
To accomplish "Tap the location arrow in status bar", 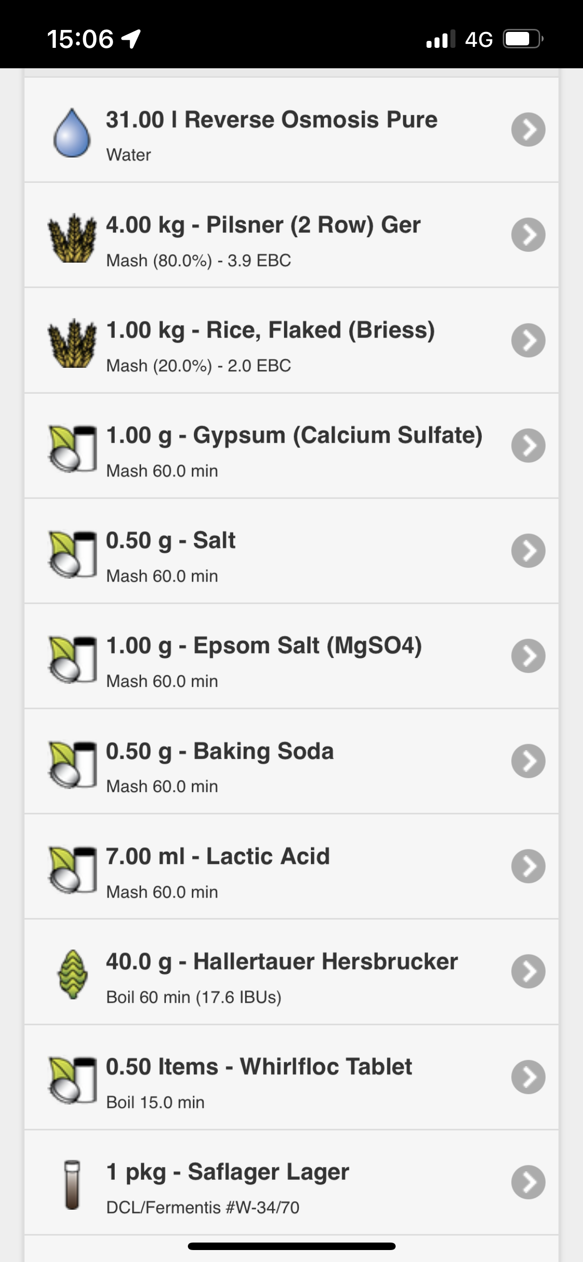I will (131, 39).
